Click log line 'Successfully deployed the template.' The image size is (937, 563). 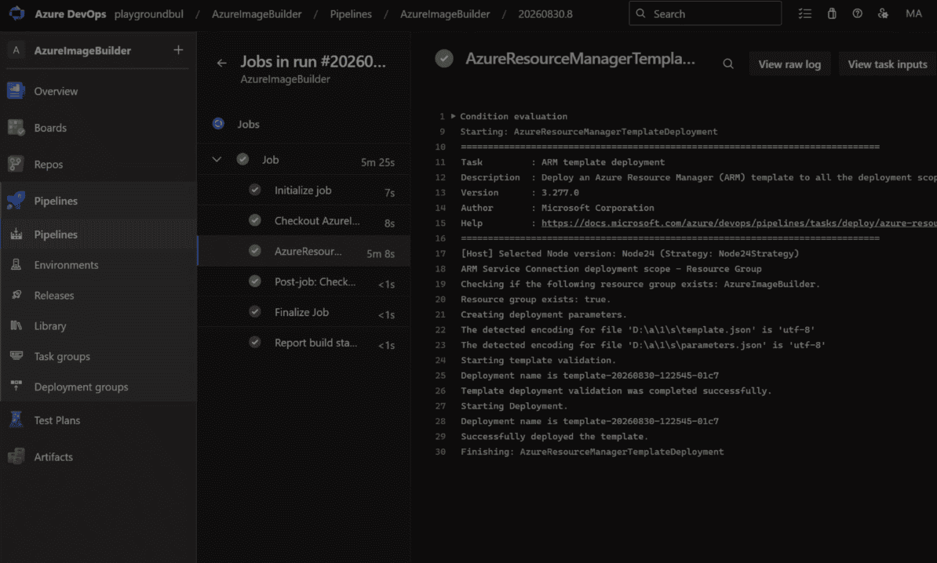554,437
